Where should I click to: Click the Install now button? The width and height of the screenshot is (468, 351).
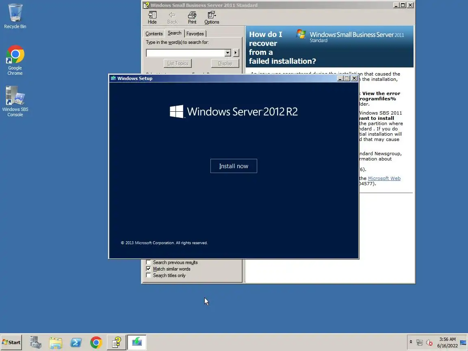click(x=234, y=166)
